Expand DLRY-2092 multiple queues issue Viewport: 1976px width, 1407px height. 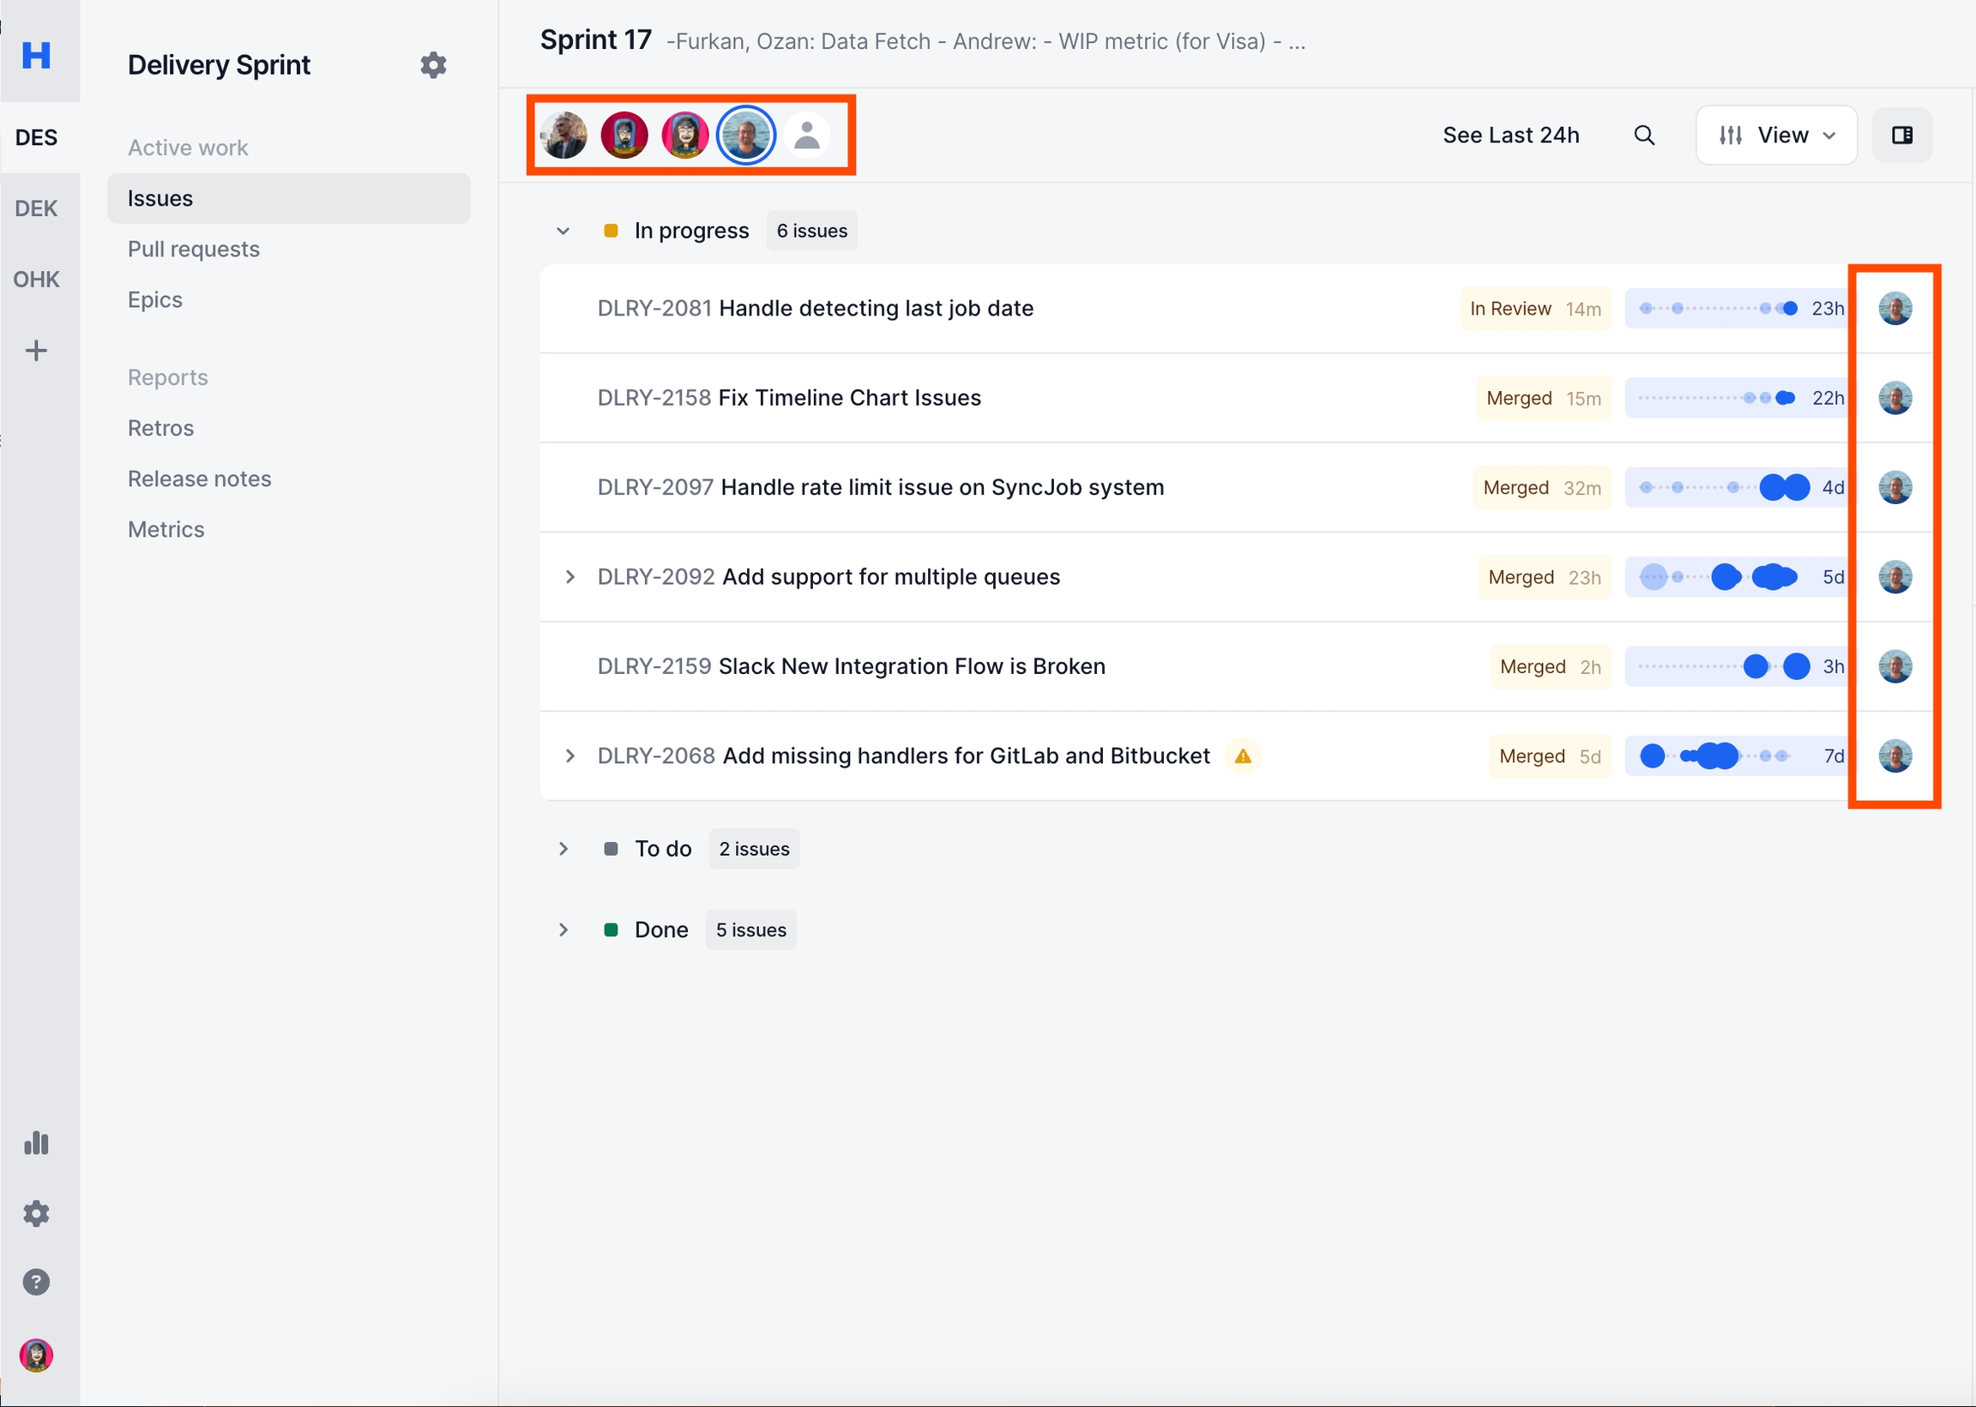tap(569, 577)
